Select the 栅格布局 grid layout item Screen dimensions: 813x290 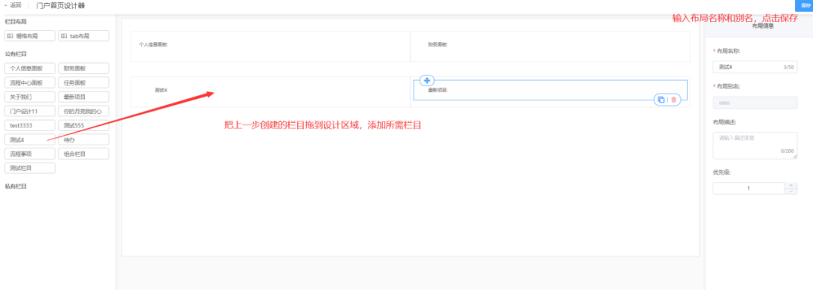[29, 36]
